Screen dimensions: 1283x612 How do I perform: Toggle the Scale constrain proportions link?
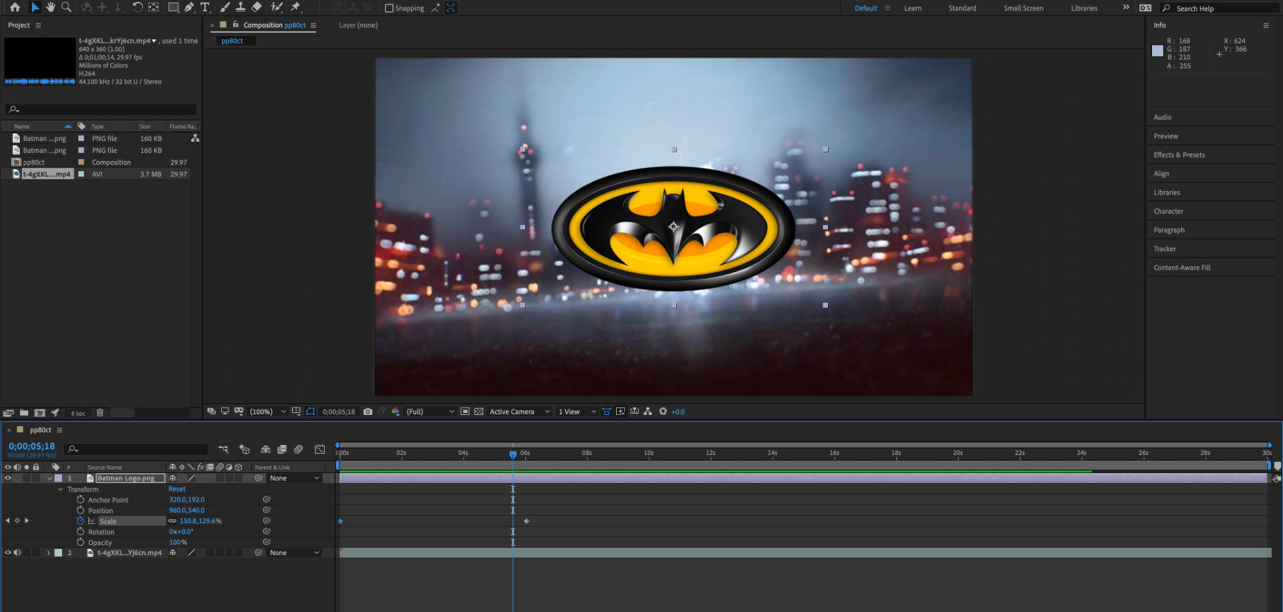(172, 521)
